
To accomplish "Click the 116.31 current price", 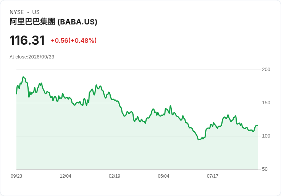I will (27, 40).
